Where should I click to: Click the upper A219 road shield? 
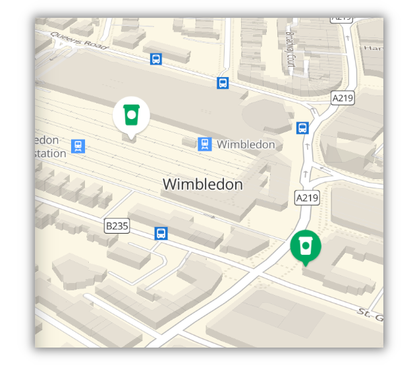point(343,98)
